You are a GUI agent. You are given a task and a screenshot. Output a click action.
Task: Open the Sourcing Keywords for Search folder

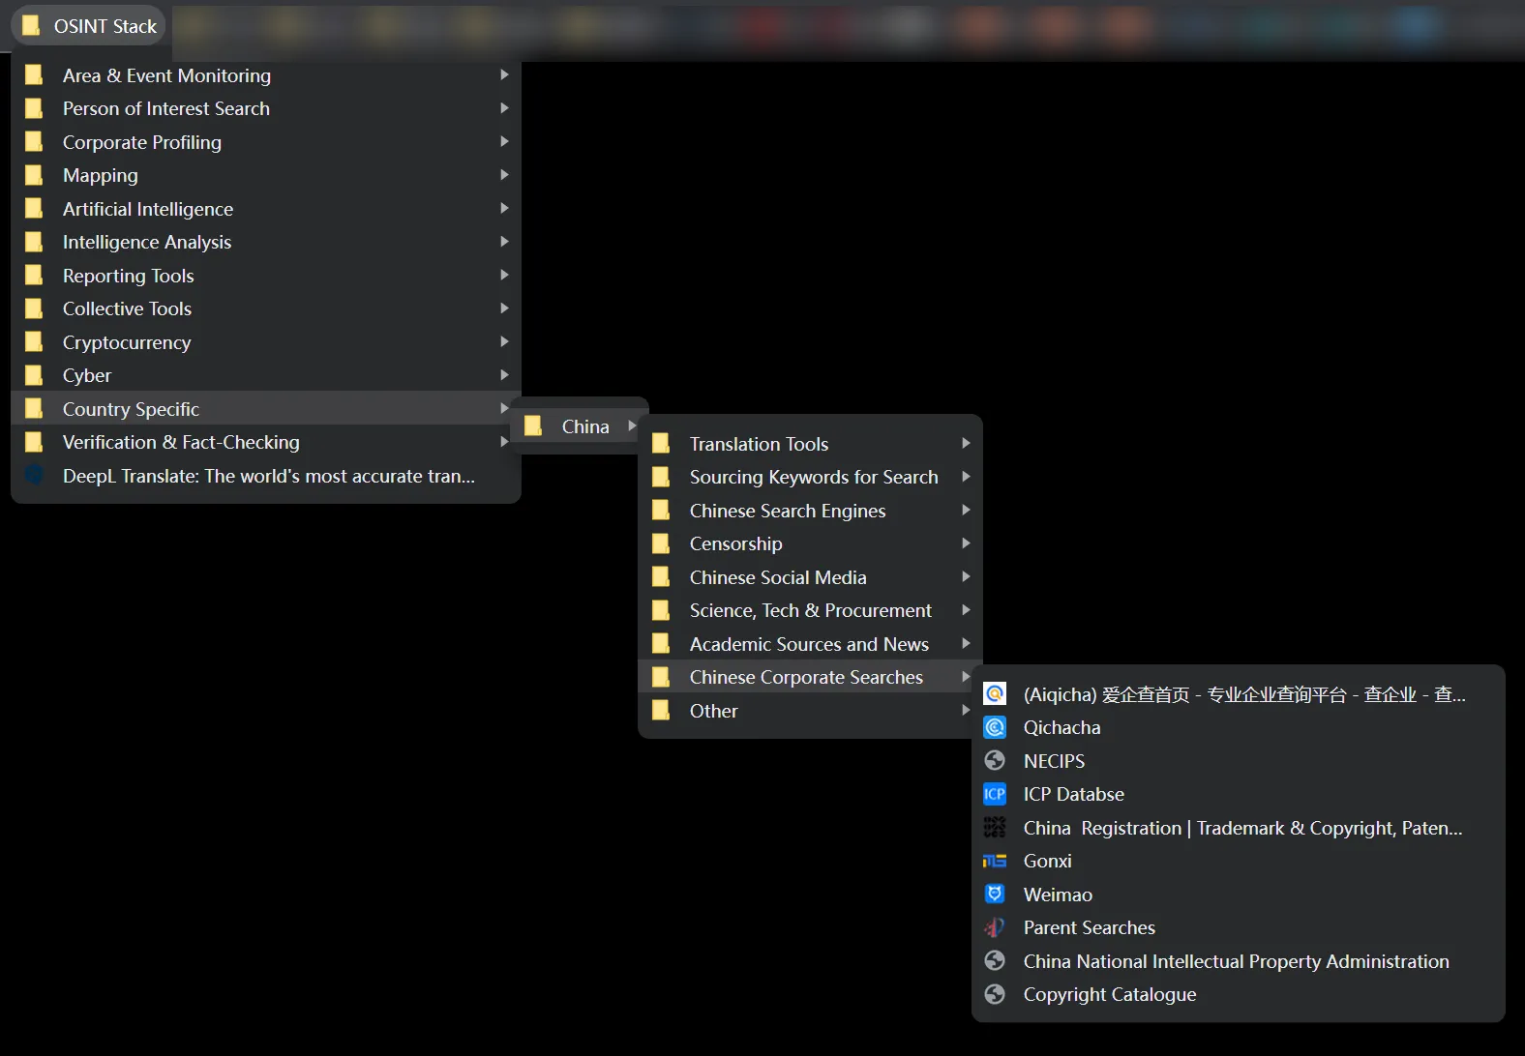(x=810, y=477)
